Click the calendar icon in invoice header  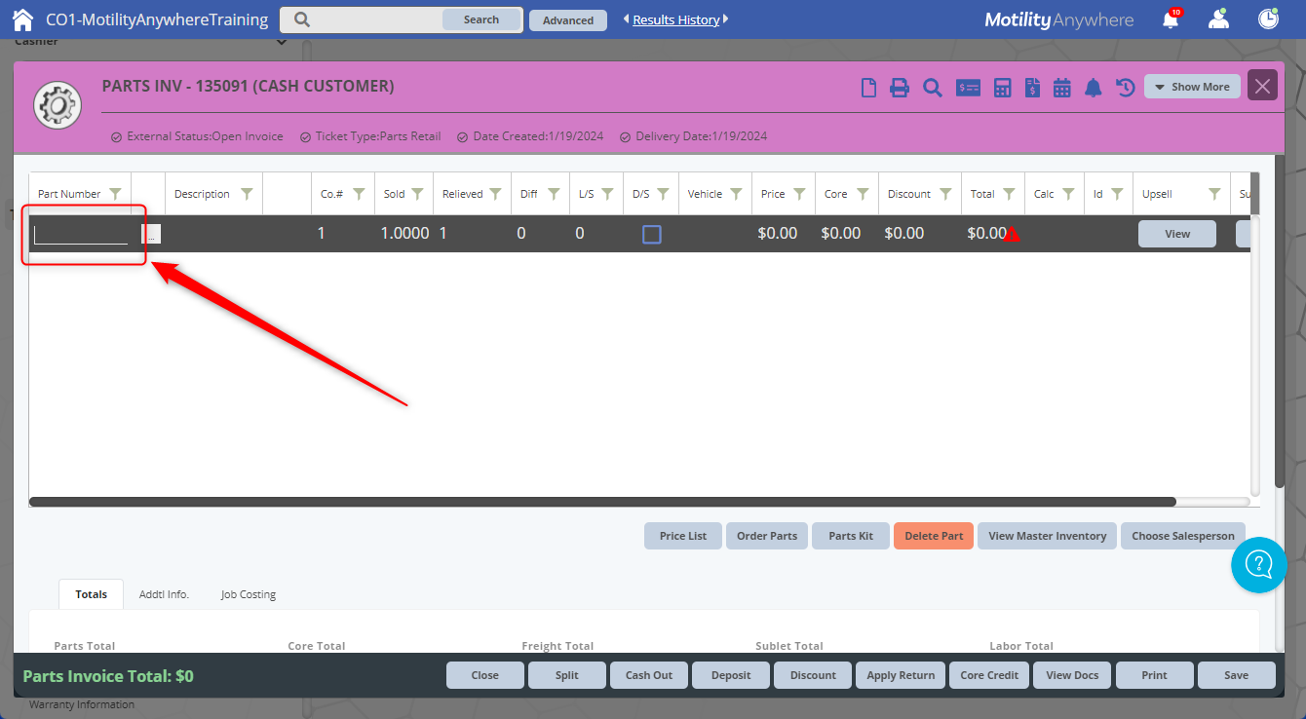[x=1062, y=88]
